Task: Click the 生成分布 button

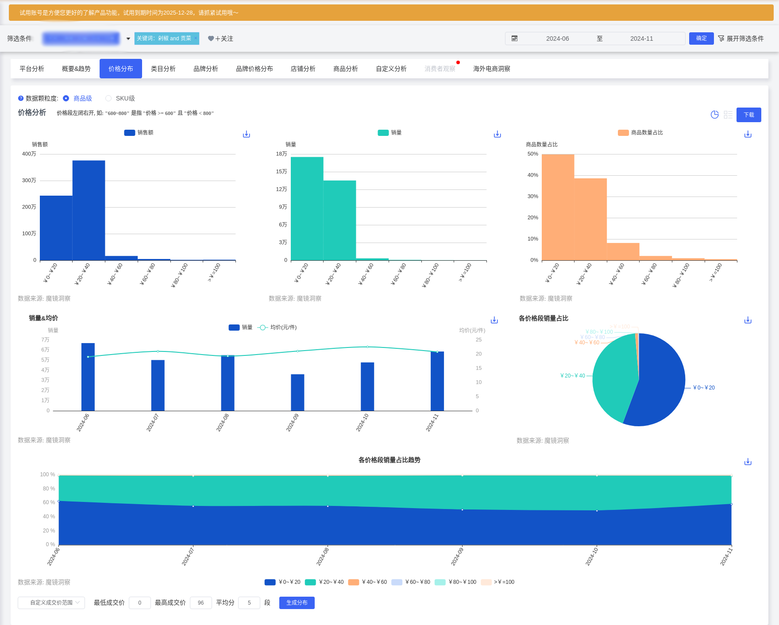Action: tap(297, 602)
